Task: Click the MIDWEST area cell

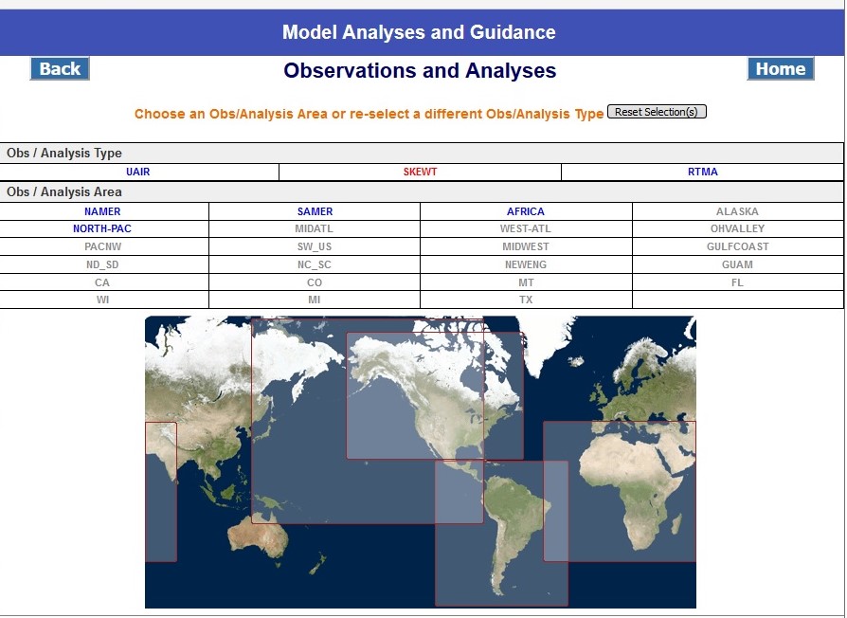Action: (x=525, y=246)
